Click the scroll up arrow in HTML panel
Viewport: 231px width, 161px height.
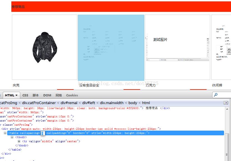(x=227, y=109)
